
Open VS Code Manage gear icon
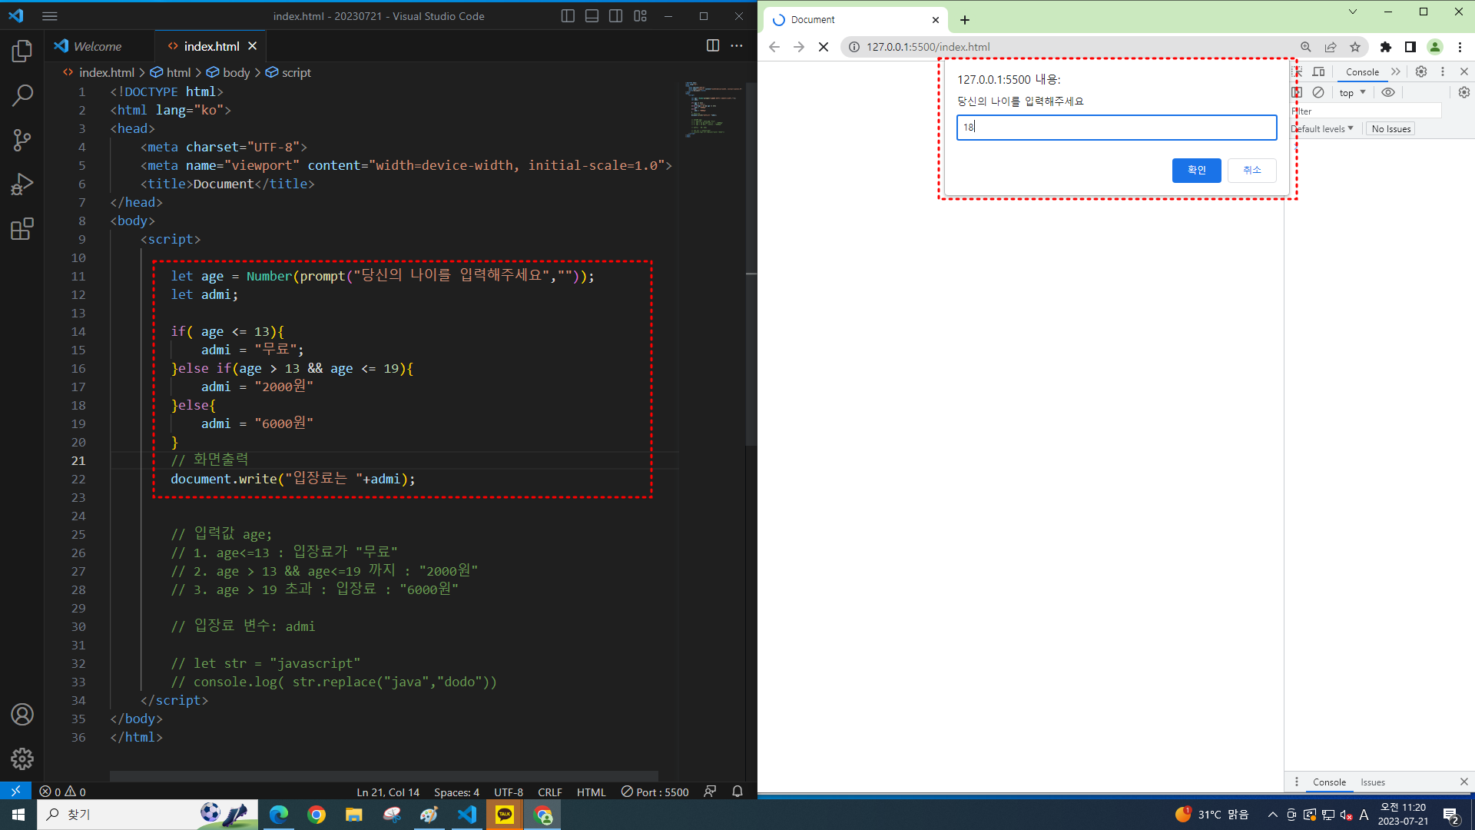pos(22,759)
